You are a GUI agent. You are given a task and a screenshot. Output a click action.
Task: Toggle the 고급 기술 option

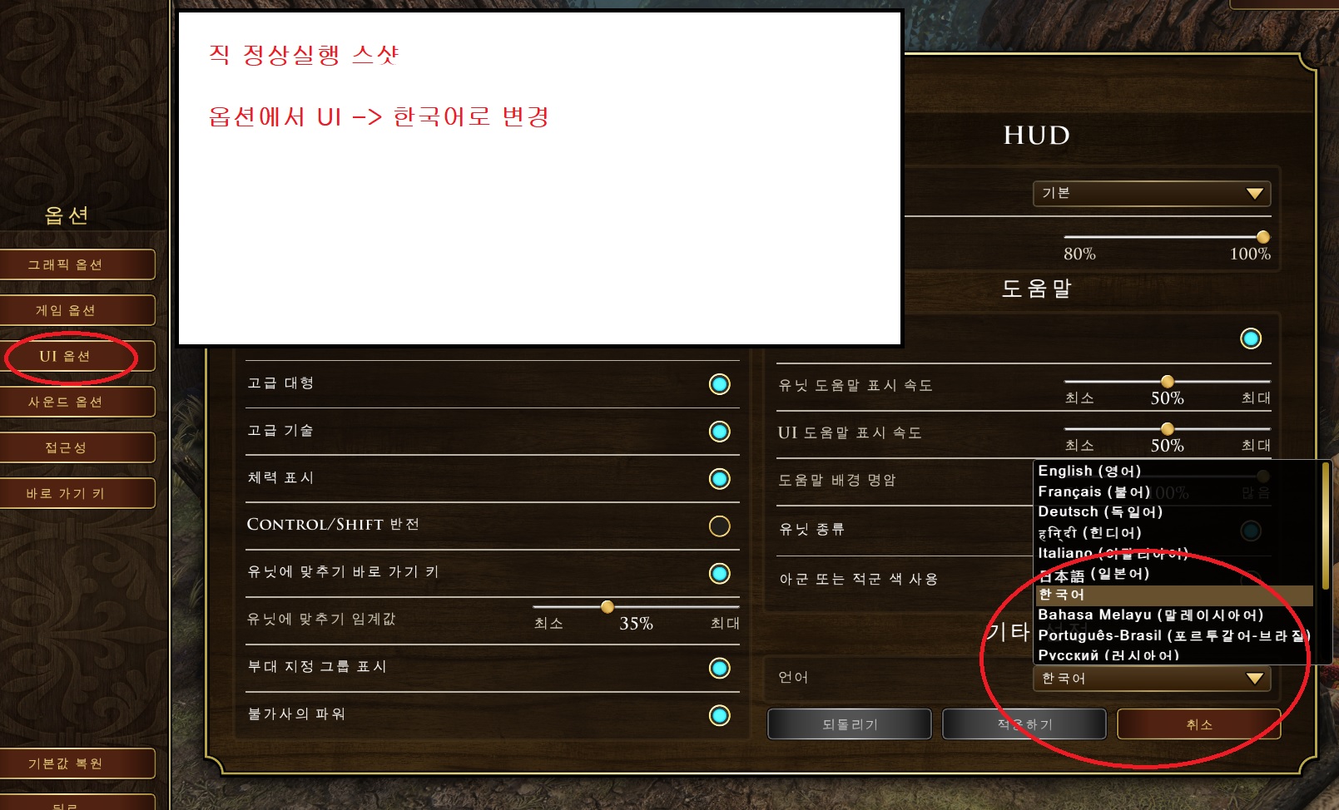pos(720,432)
